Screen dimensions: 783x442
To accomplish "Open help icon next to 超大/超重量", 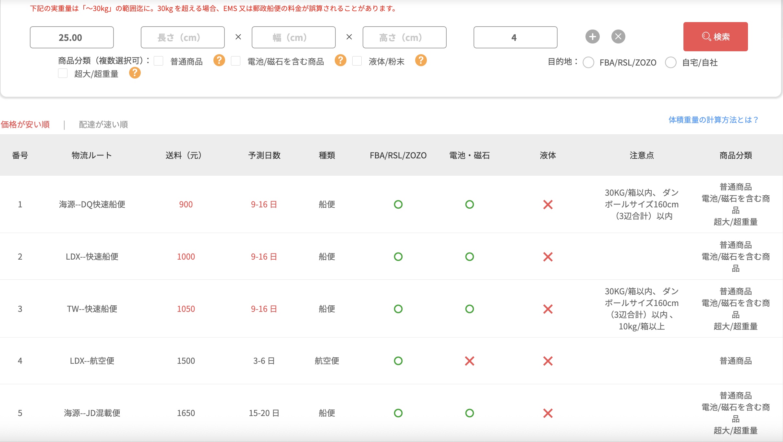I will (135, 73).
